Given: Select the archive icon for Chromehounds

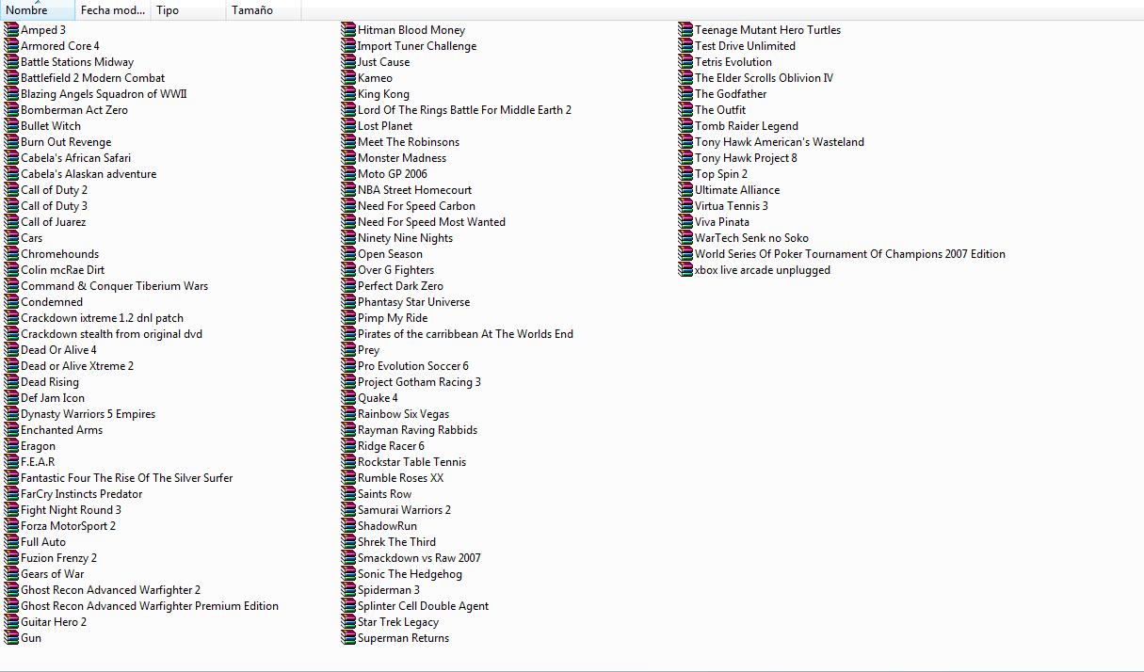Looking at the screenshot, I should point(11,254).
